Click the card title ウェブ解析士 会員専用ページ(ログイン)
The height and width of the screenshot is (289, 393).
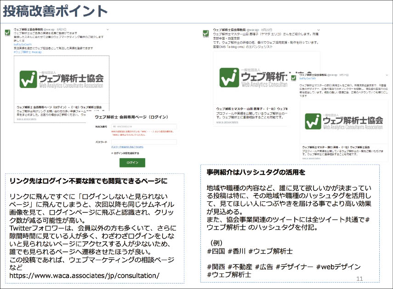(x=59, y=107)
